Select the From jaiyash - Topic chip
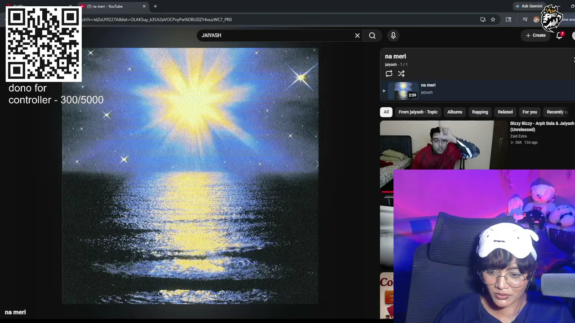Screen dimensions: 575x323 click(418, 112)
